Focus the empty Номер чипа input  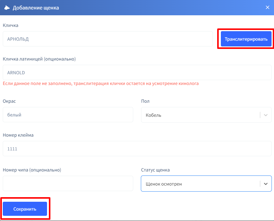coord(68,184)
